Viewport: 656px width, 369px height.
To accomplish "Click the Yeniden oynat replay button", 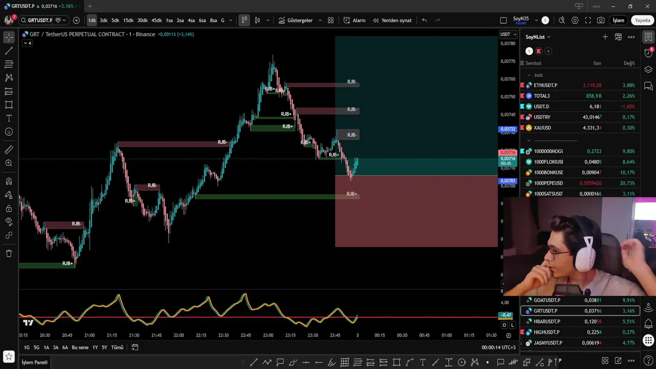I will (392, 20).
